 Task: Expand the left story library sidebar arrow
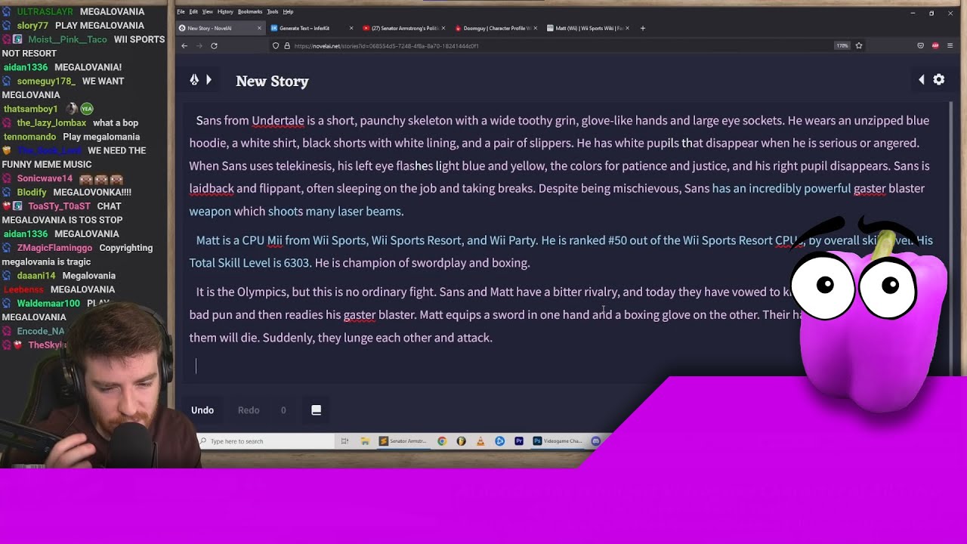click(209, 80)
